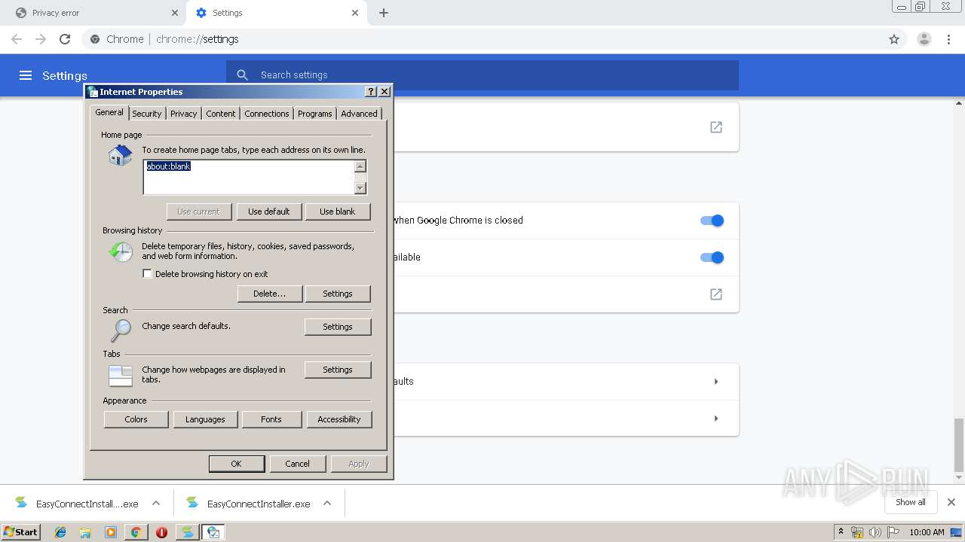Open Search defaults Settings button

[338, 327]
